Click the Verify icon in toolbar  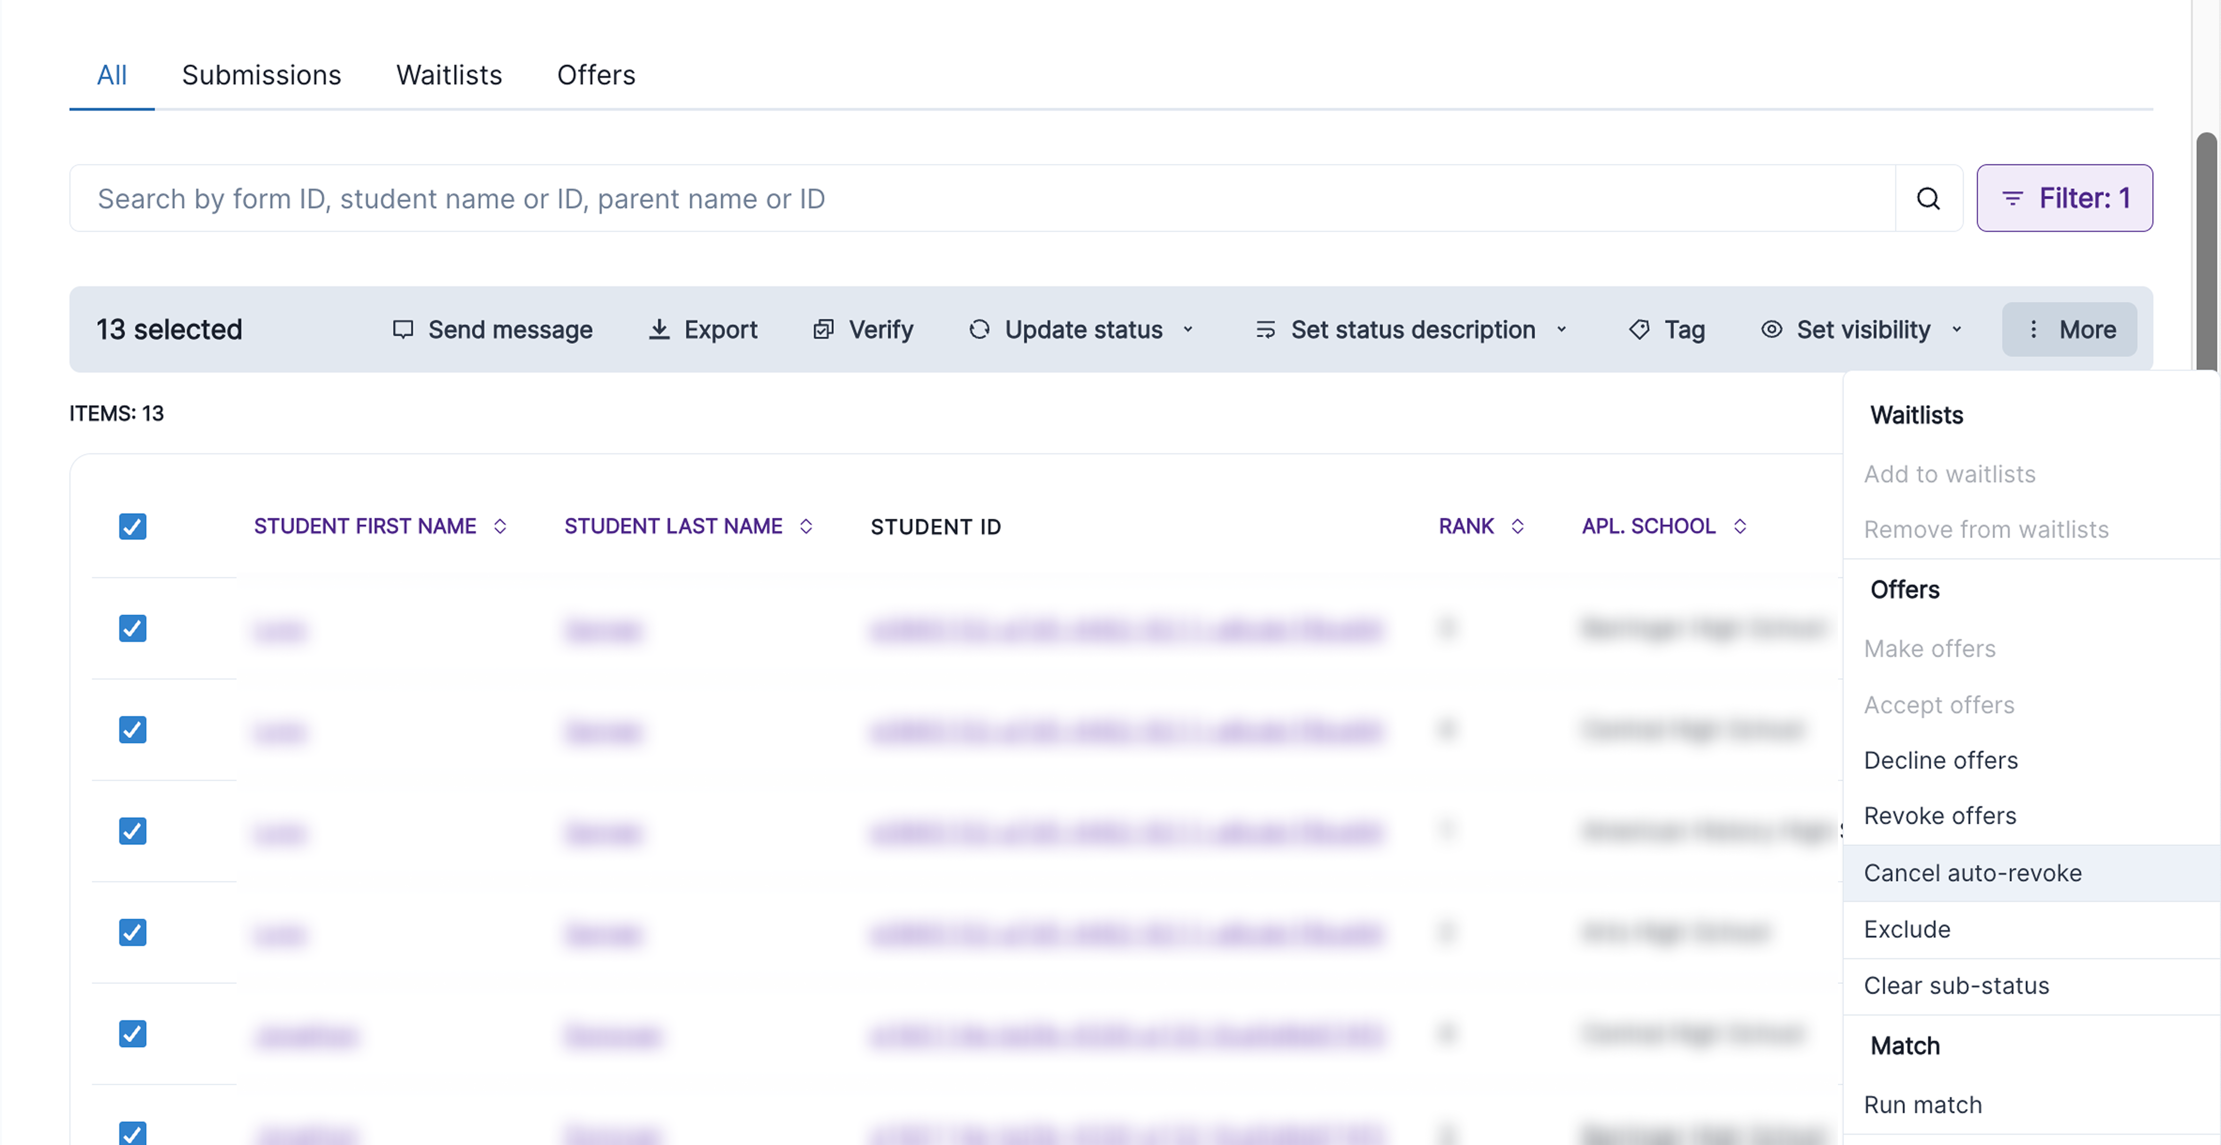pos(823,329)
